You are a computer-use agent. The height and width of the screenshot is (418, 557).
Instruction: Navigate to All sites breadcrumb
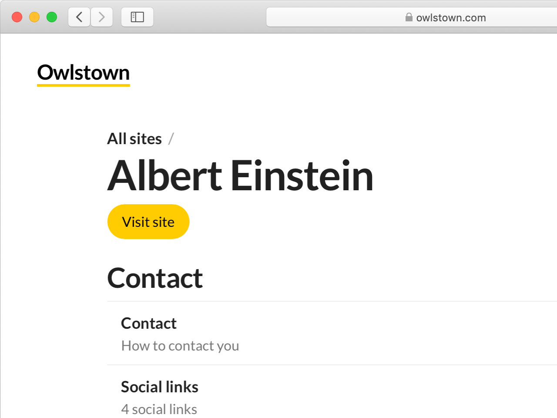pos(134,139)
